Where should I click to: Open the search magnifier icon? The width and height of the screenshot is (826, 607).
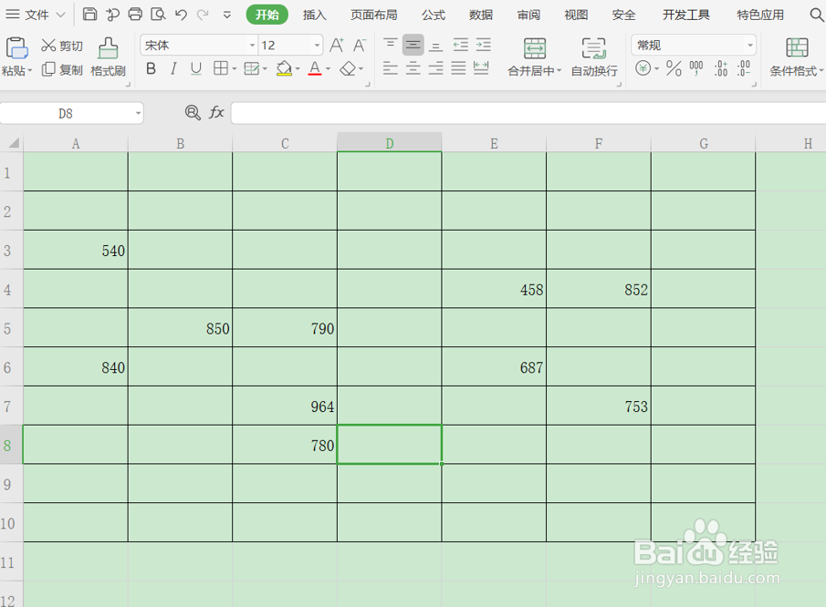pos(817,15)
